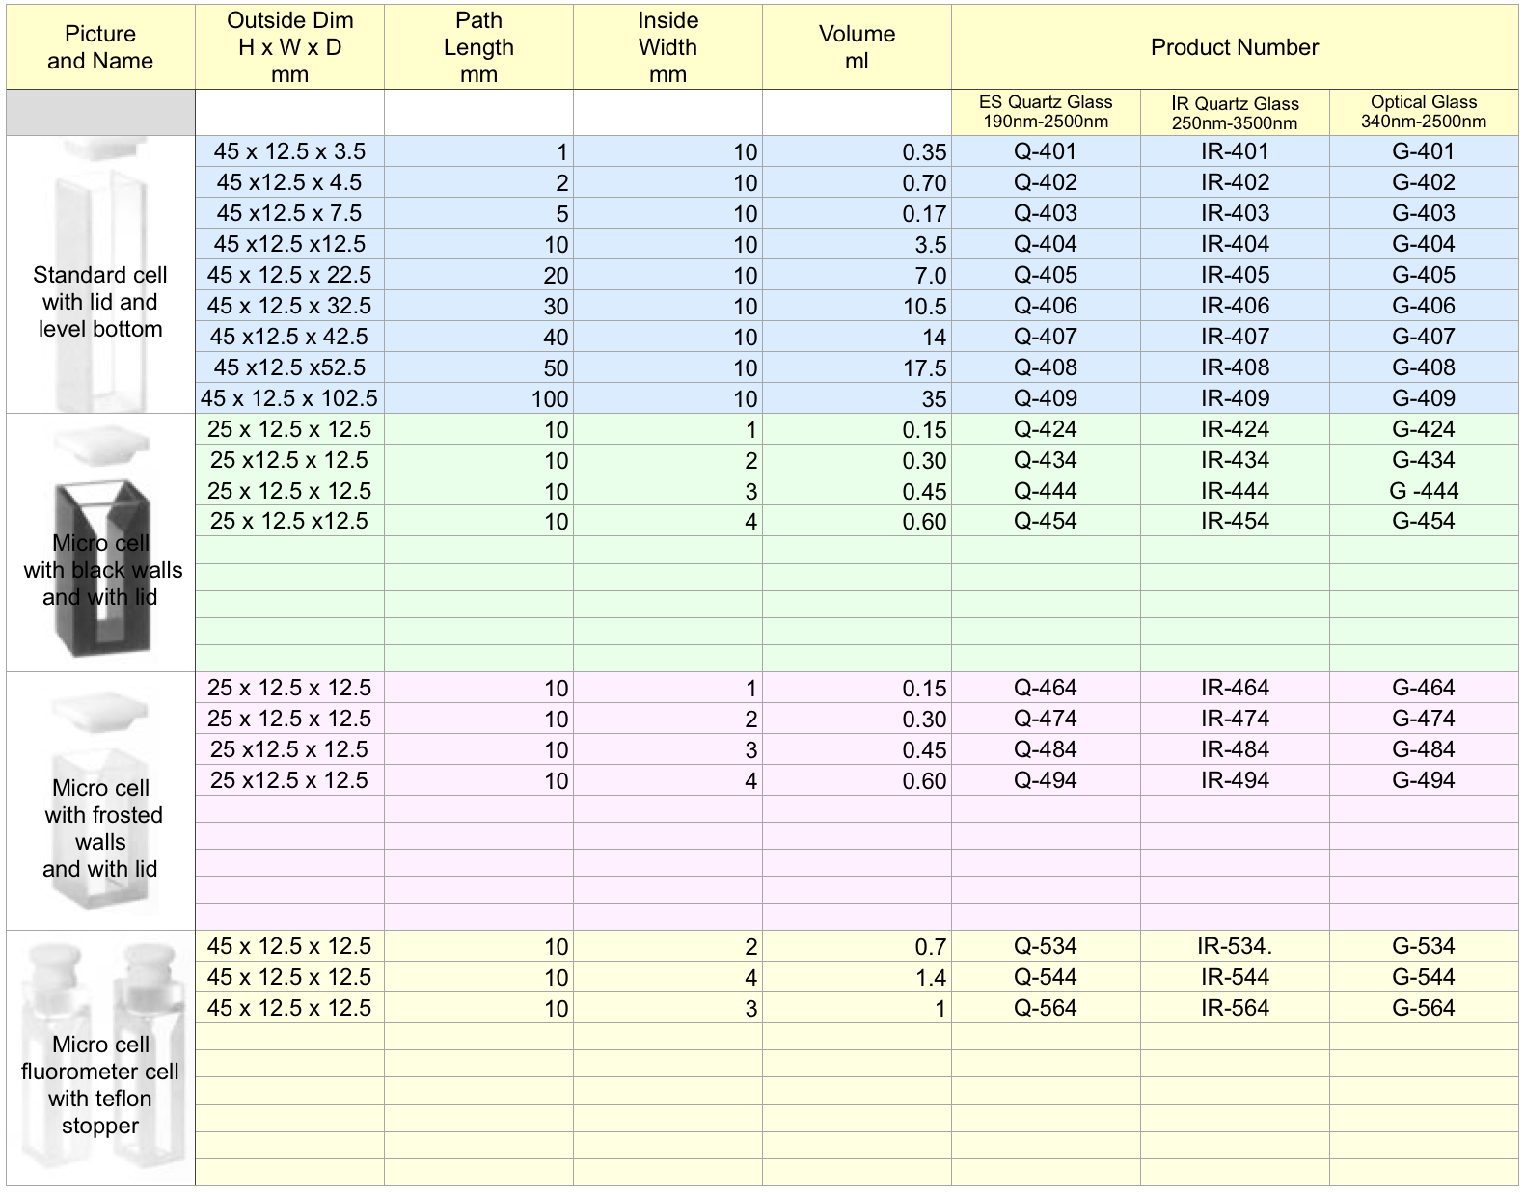Click the IR-534 product cell

point(1235,946)
